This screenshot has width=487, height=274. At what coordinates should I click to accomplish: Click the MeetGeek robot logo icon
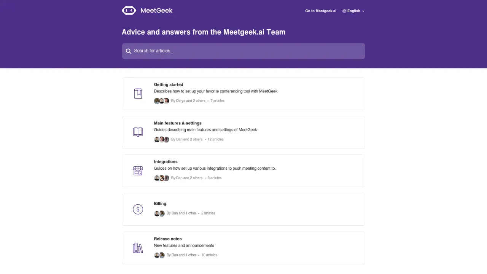(x=129, y=11)
